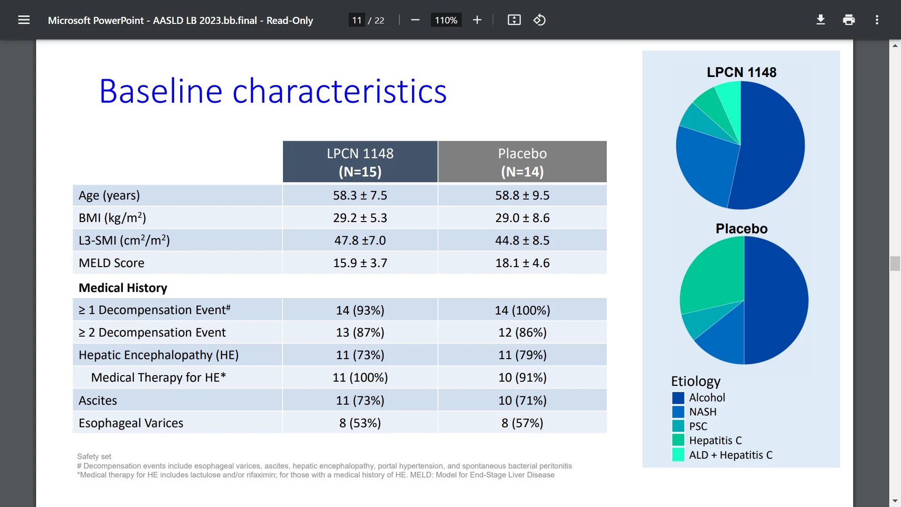Click the LPCN 1148 column header
The width and height of the screenshot is (901, 507).
point(360,162)
